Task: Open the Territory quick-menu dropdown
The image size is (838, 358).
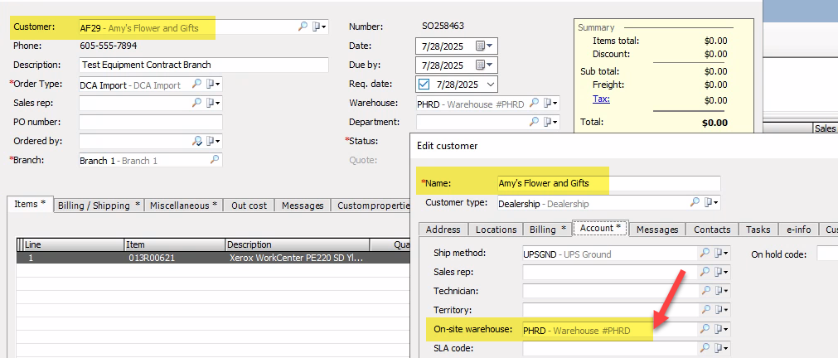Action: (x=722, y=309)
